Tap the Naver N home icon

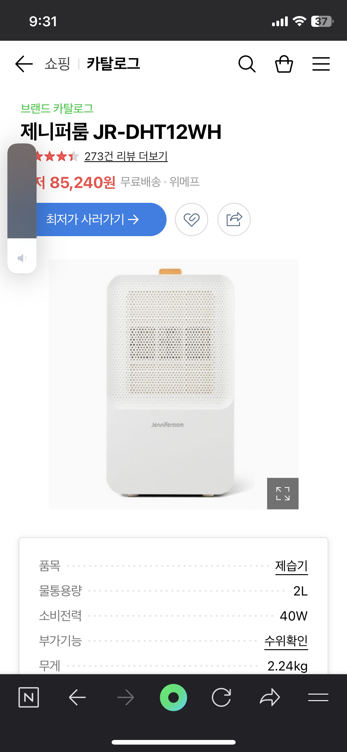point(29,697)
